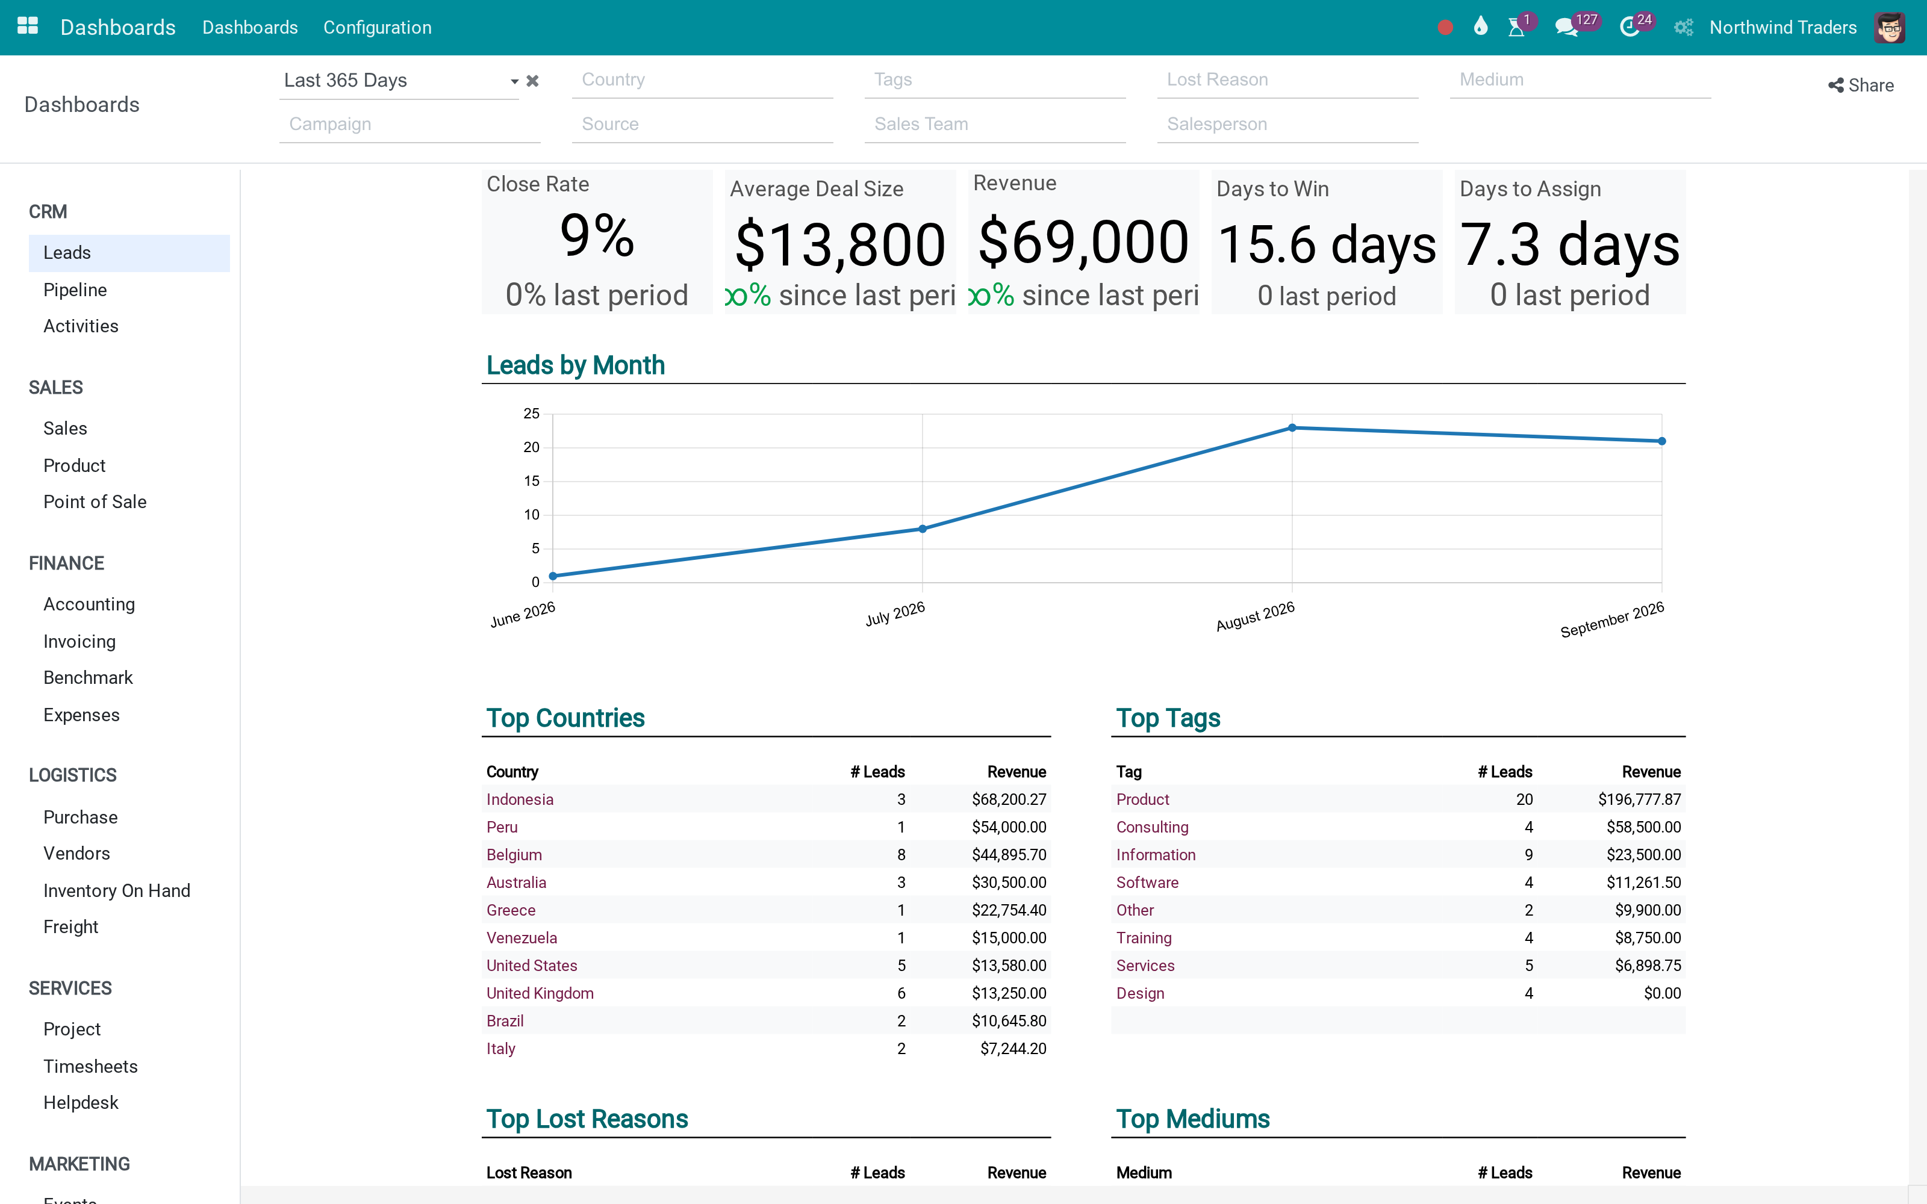Focus the Sales Team filter field
The image size is (1927, 1204).
tap(995, 124)
